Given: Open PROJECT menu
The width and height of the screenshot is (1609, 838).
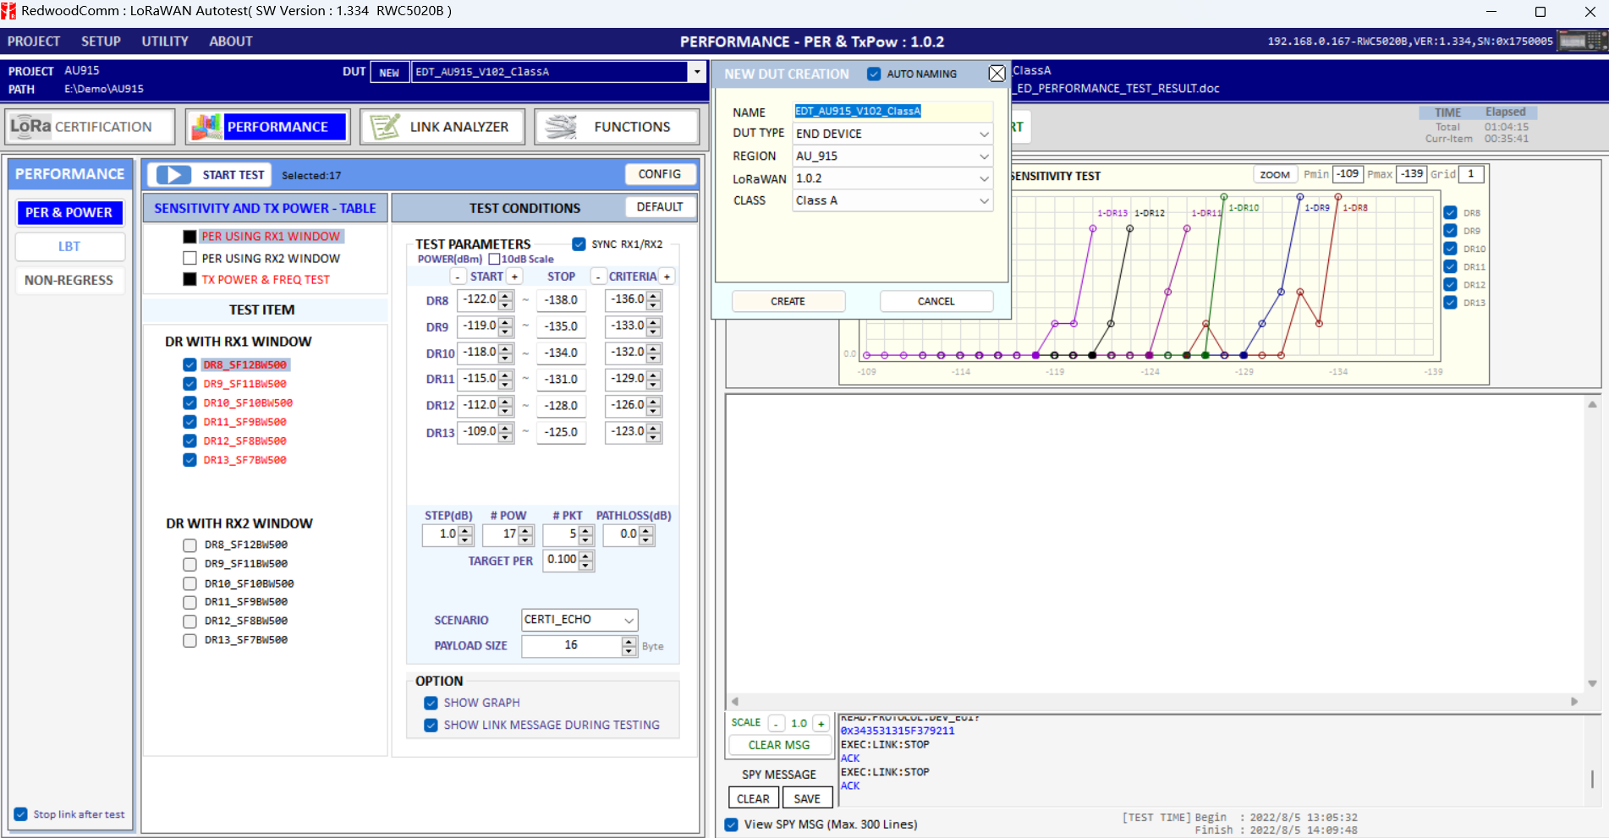Looking at the screenshot, I should (x=34, y=41).
